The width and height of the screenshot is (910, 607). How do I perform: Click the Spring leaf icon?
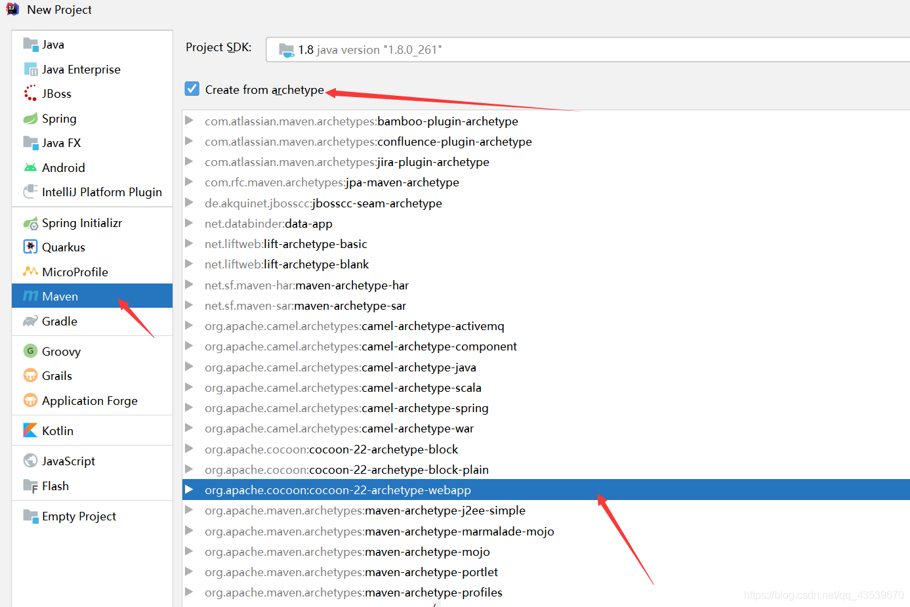(x=30, y=119)
